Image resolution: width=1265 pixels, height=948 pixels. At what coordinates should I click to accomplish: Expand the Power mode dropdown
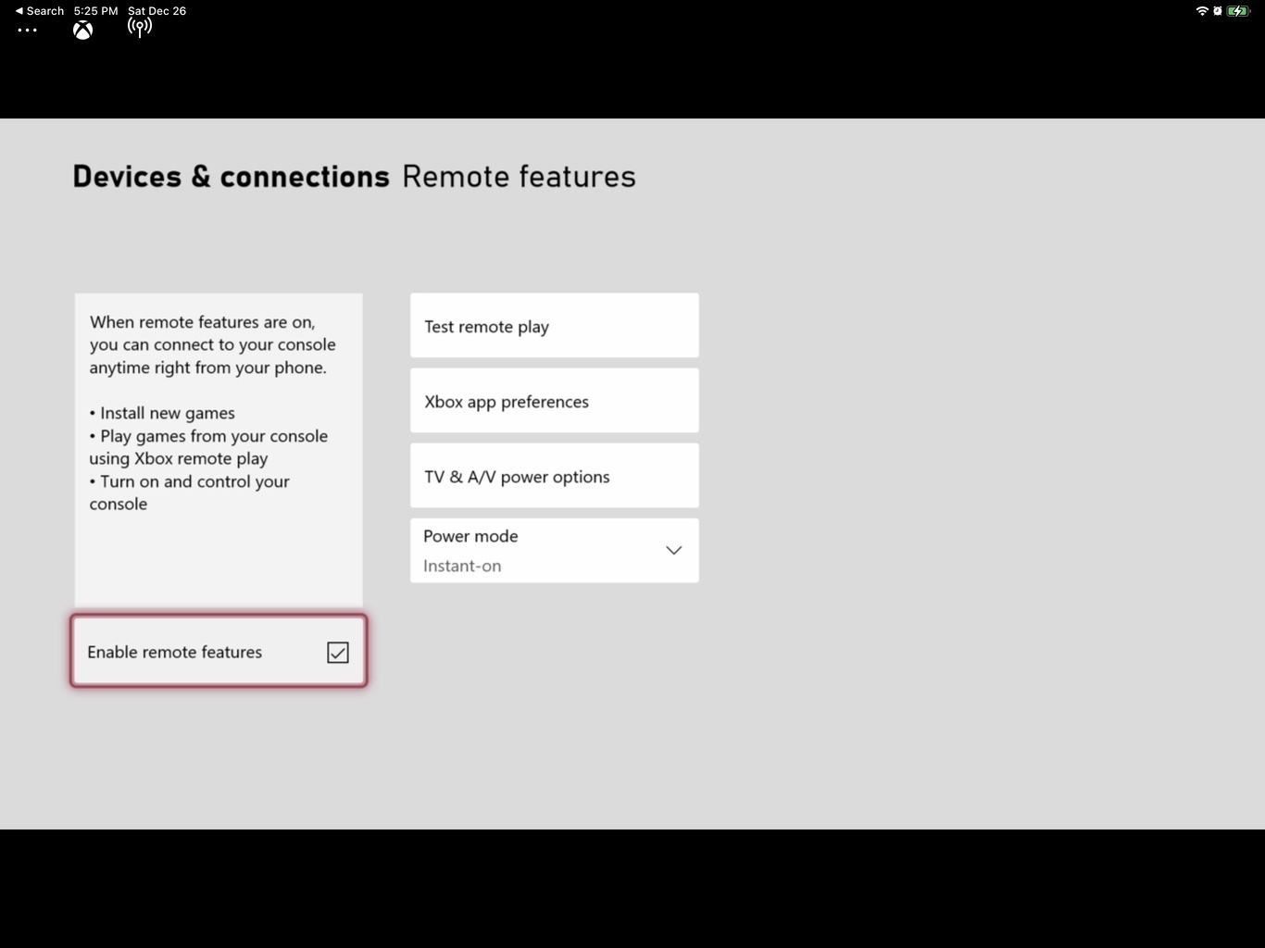pyautogui.click(x=555, y=551)
